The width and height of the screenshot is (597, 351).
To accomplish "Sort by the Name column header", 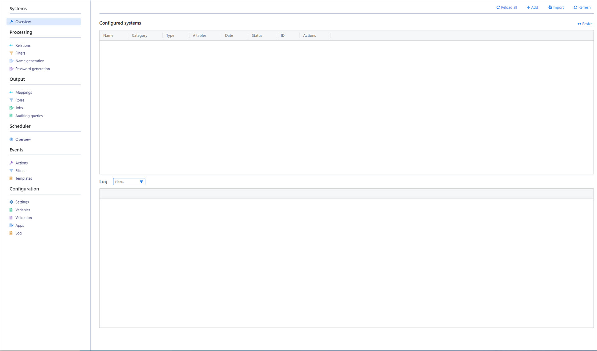I will tap(108, 35).
